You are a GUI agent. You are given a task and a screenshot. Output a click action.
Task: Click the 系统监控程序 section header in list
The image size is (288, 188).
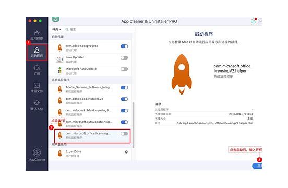61,80
